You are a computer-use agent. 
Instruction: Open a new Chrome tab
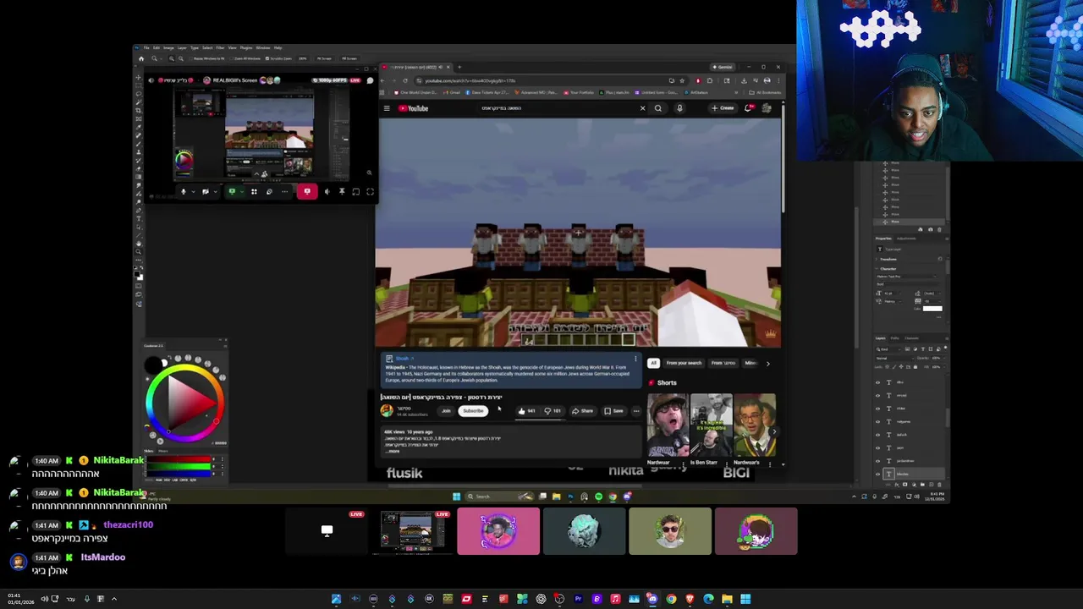(x=459, y=67)
